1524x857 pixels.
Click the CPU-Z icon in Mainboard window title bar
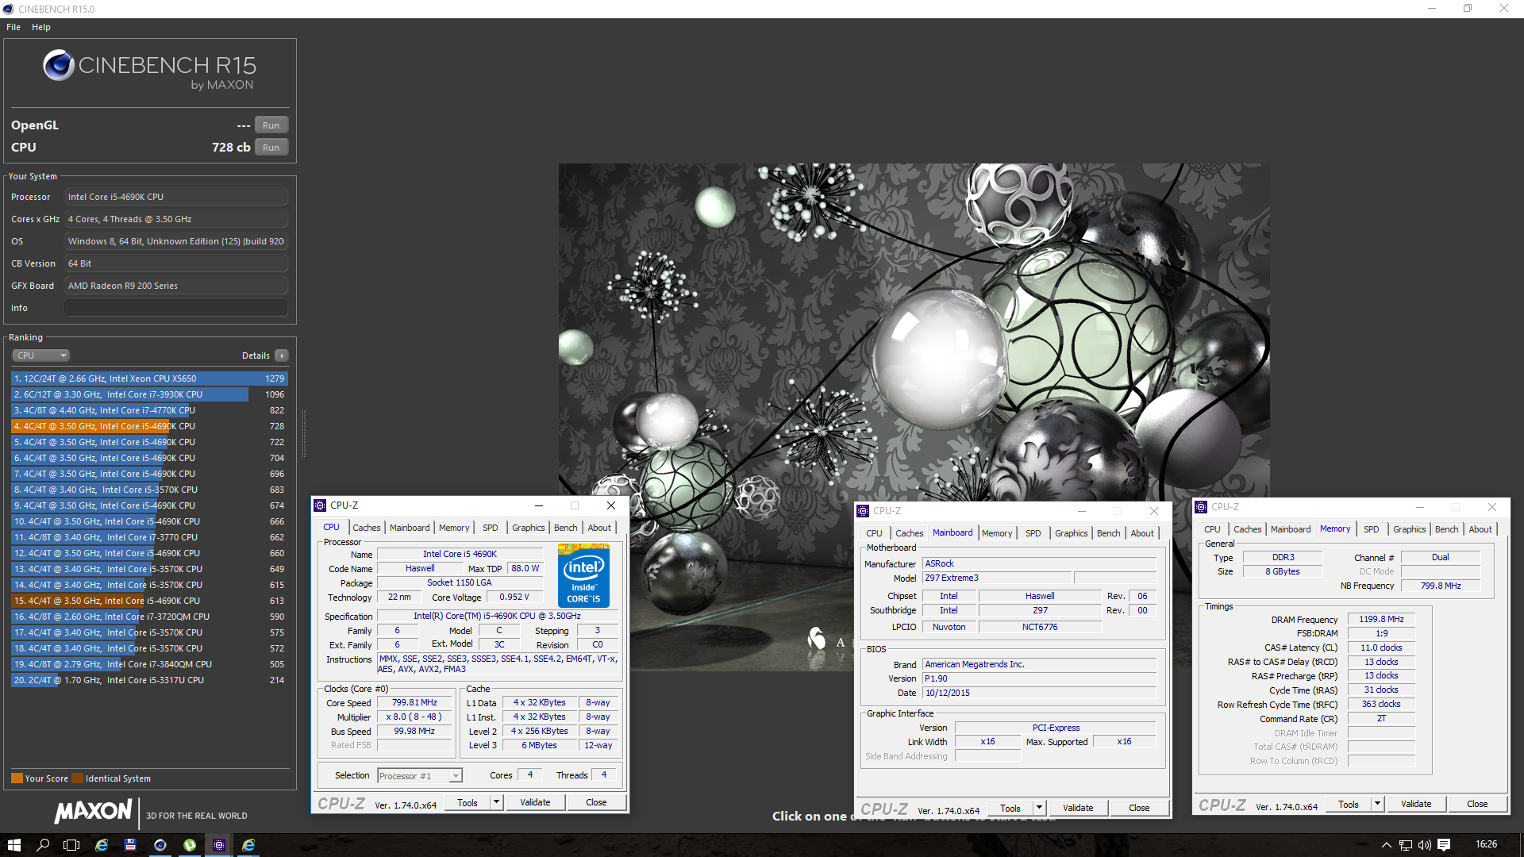pyautogui.click(x=863, y=511)
